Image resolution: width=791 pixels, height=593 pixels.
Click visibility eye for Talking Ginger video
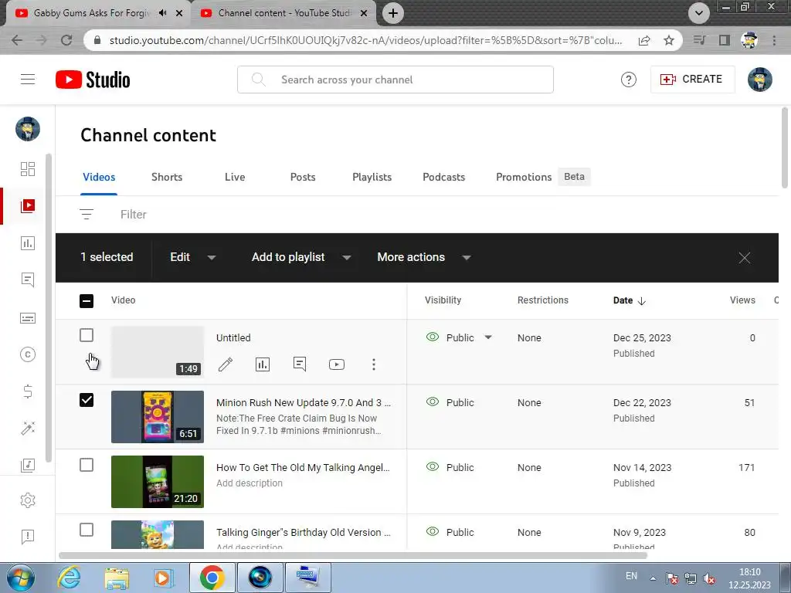tap(433, 531)
